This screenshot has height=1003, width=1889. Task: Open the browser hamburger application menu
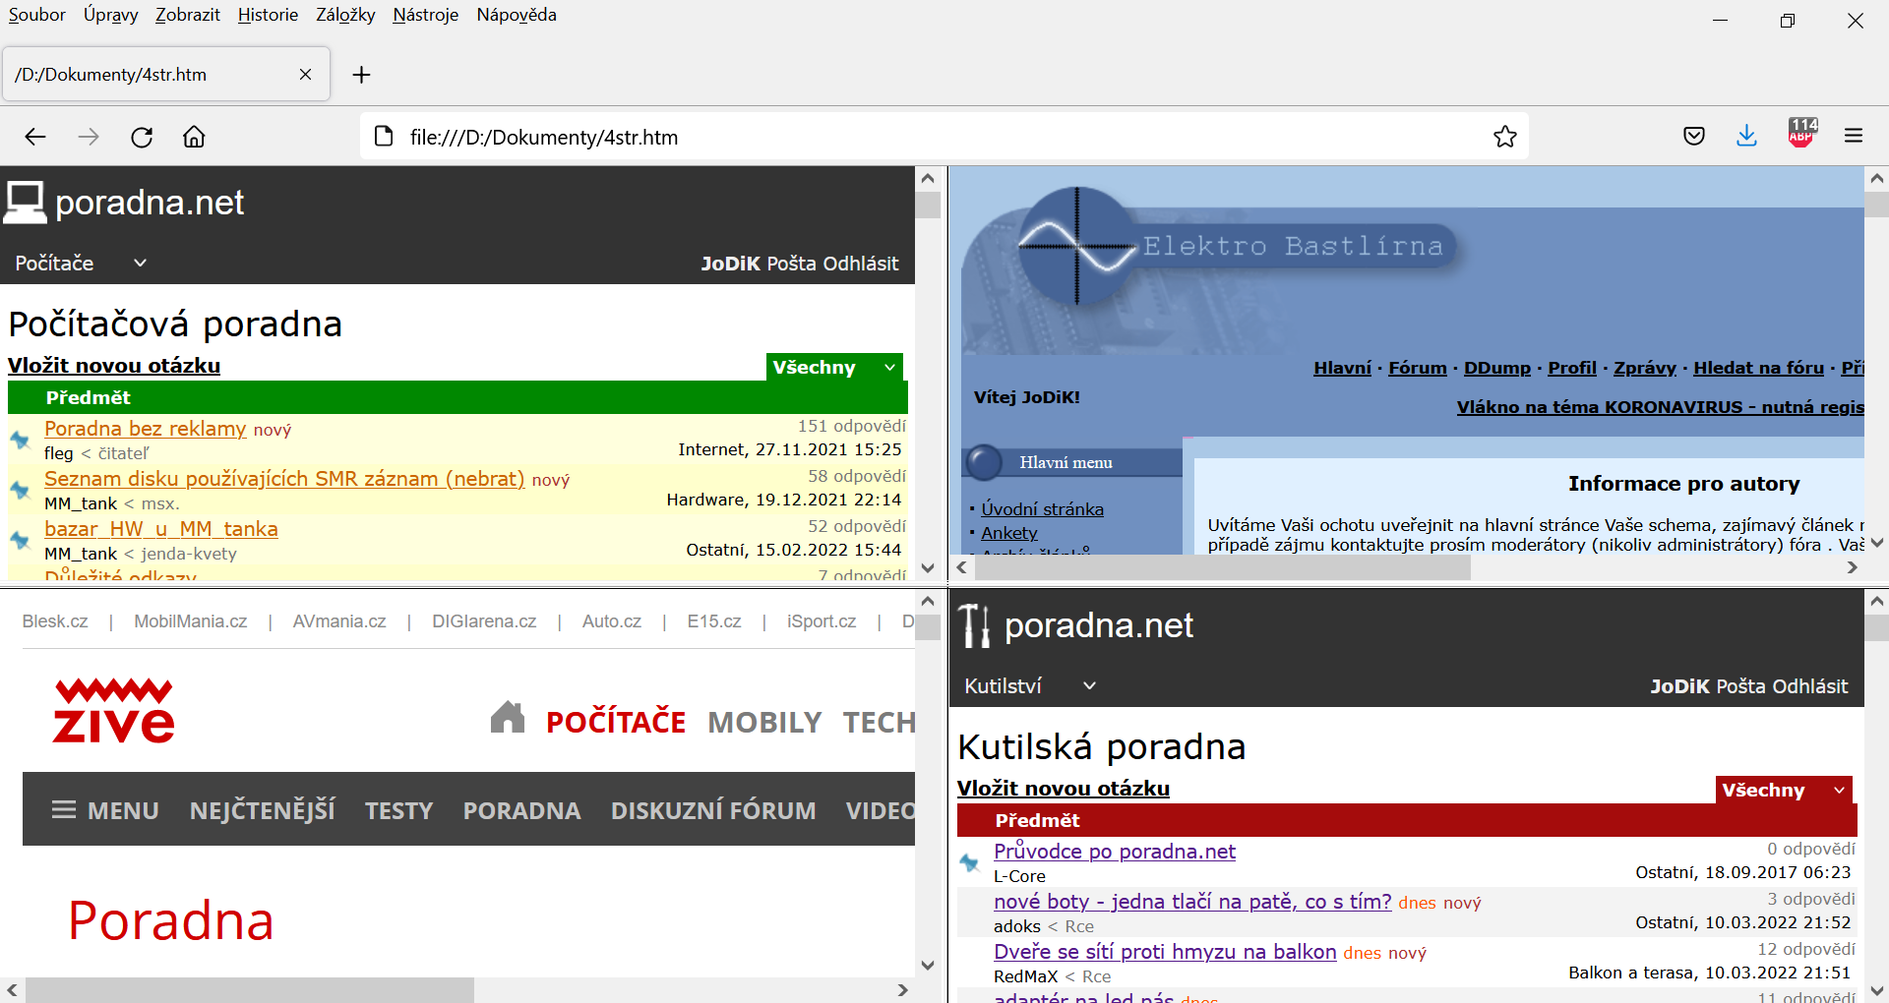pyautogui.click(x=1854, y=136)
